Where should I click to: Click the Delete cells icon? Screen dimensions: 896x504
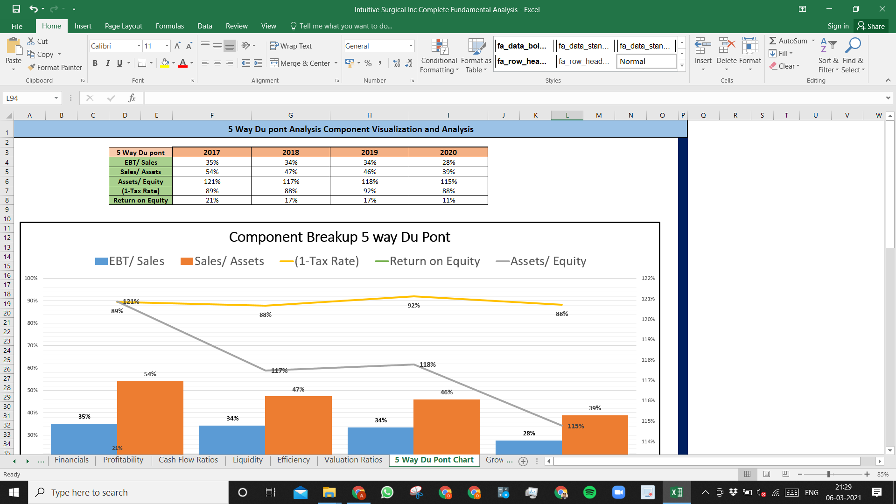[x=727, y=47]
